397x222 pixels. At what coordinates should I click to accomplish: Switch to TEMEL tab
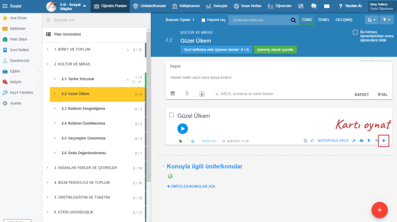(324, 20)
